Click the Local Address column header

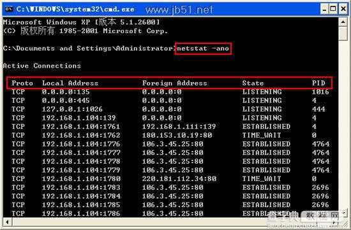70,83
